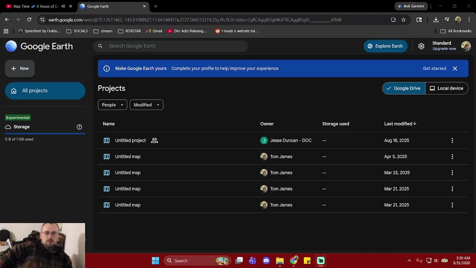Open the stream bookmarks folder
The image size is (476, 268).
click(x=103, y=31)
